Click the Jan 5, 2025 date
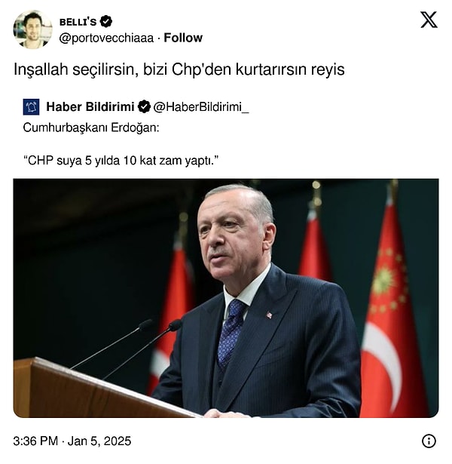Image resolution: width=452 pixels, height=464 pixels. coord(99,441)
